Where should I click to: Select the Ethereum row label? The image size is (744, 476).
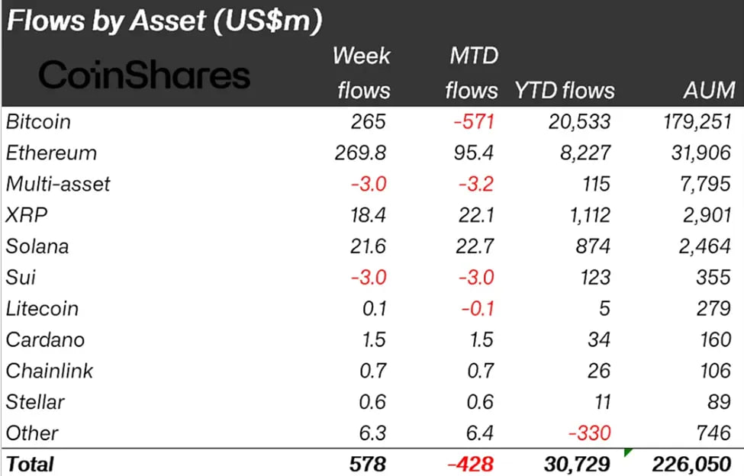[51, 153]
